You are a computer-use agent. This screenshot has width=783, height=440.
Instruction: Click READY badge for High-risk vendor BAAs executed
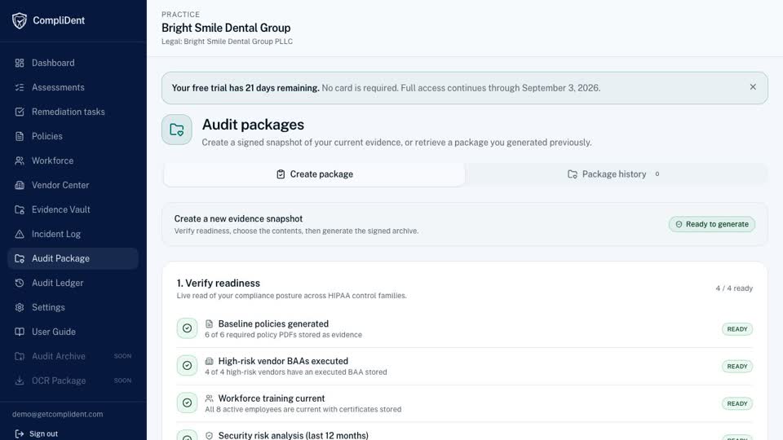pyautogui.click(x=737, y=366)
